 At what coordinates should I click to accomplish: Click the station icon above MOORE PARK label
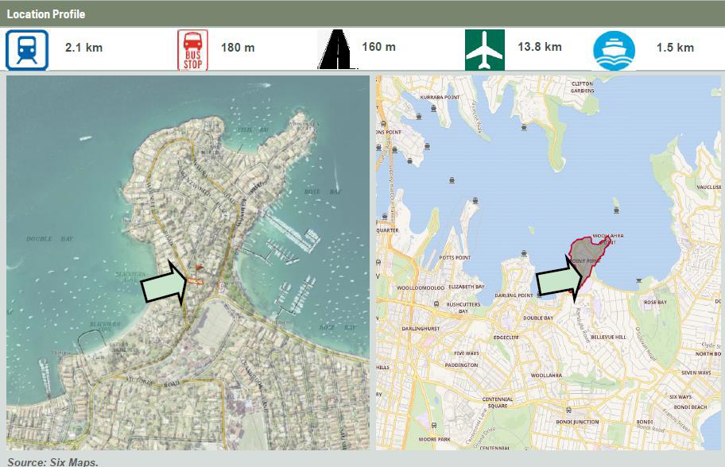pyautogui.click(x=434, y=426)
